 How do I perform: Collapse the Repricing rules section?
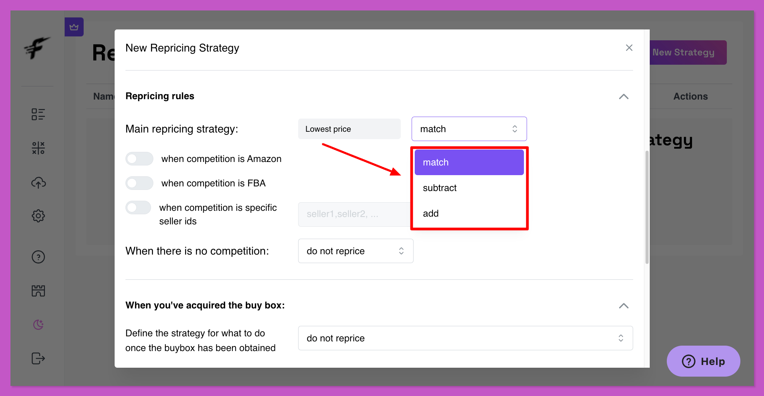(x=623, y=96)
